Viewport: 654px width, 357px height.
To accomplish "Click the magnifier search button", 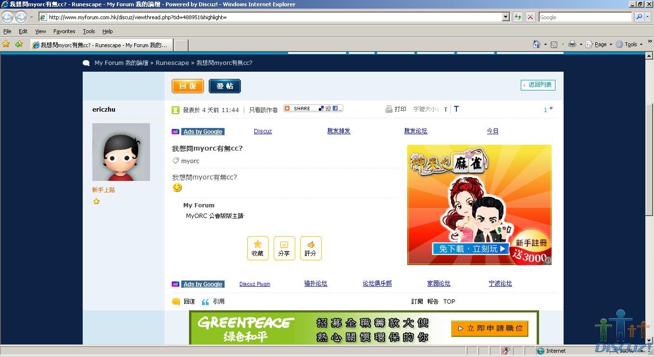I will pos(639,17).
